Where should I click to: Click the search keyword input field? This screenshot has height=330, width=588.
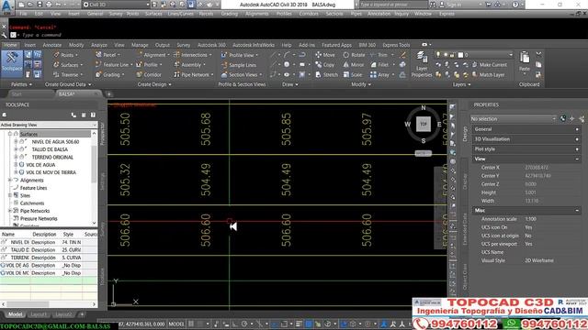pyautogui.click(x=393, y=5)
